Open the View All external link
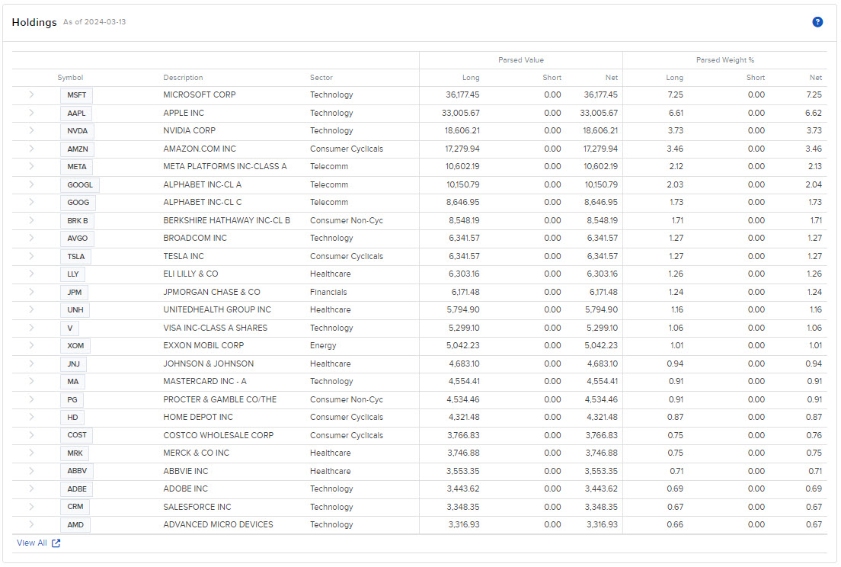 click(x=38, y=543)
